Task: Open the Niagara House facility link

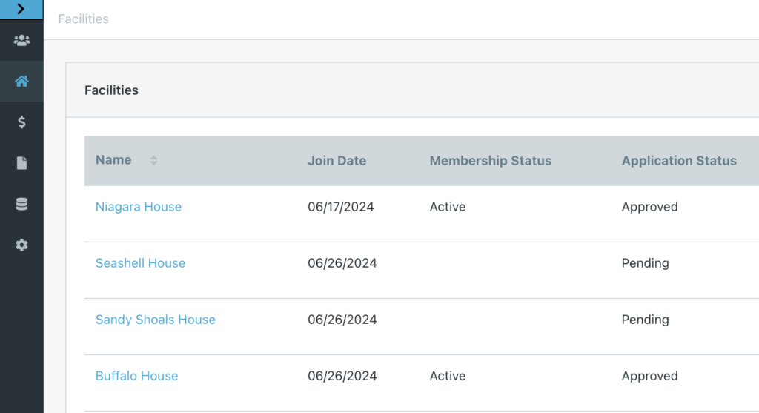Action: (139, 207)
